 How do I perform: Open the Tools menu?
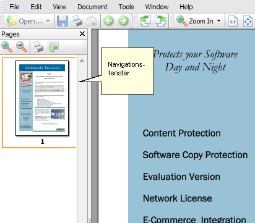click(x=126, y=7)
